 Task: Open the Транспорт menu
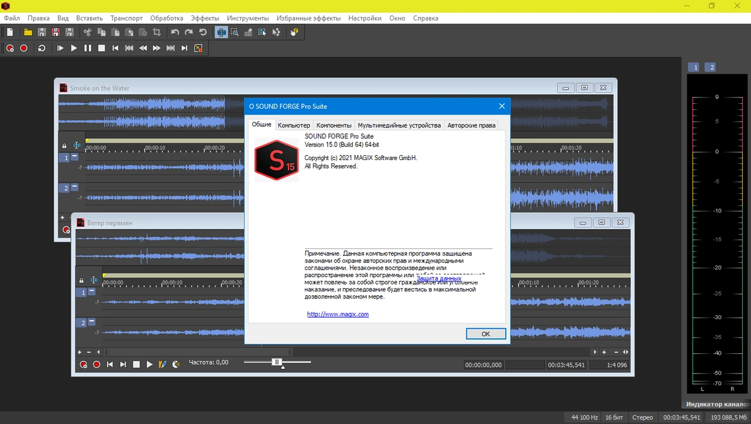point(126,18)
